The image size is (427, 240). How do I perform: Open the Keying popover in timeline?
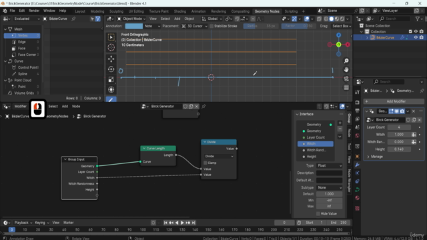[41, 223]
